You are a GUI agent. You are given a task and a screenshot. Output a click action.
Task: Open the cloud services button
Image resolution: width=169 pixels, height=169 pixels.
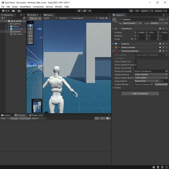tap(13, 11)
